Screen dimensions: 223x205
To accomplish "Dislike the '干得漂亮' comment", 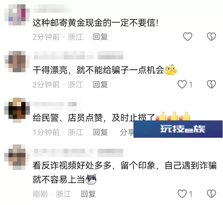I will (211, 84).
